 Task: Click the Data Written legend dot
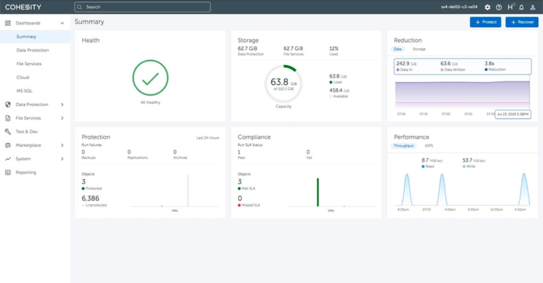click(443, 70)
